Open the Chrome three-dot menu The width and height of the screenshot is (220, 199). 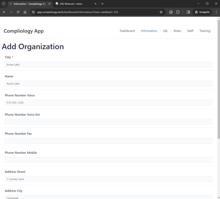click(x=216, y=12)
